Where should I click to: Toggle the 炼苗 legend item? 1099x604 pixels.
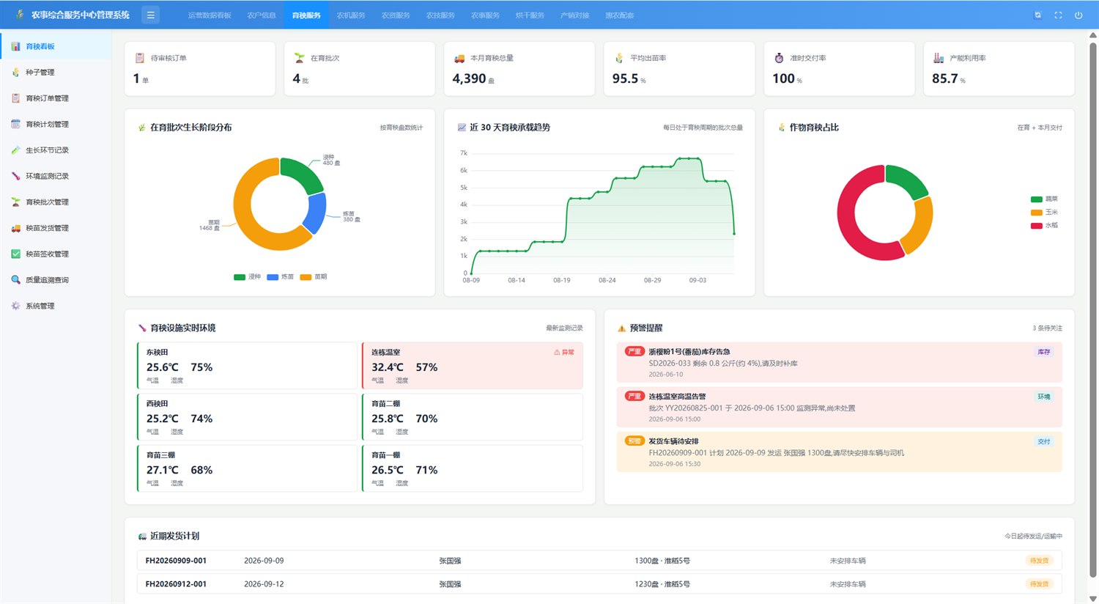pyautogui.click(x=280, y=277)
